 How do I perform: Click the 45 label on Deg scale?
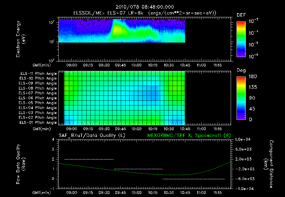pos(252,109)
